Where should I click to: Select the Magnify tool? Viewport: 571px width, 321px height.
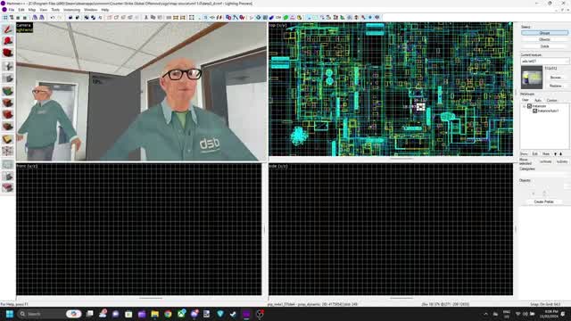click(x=8, y=42)
